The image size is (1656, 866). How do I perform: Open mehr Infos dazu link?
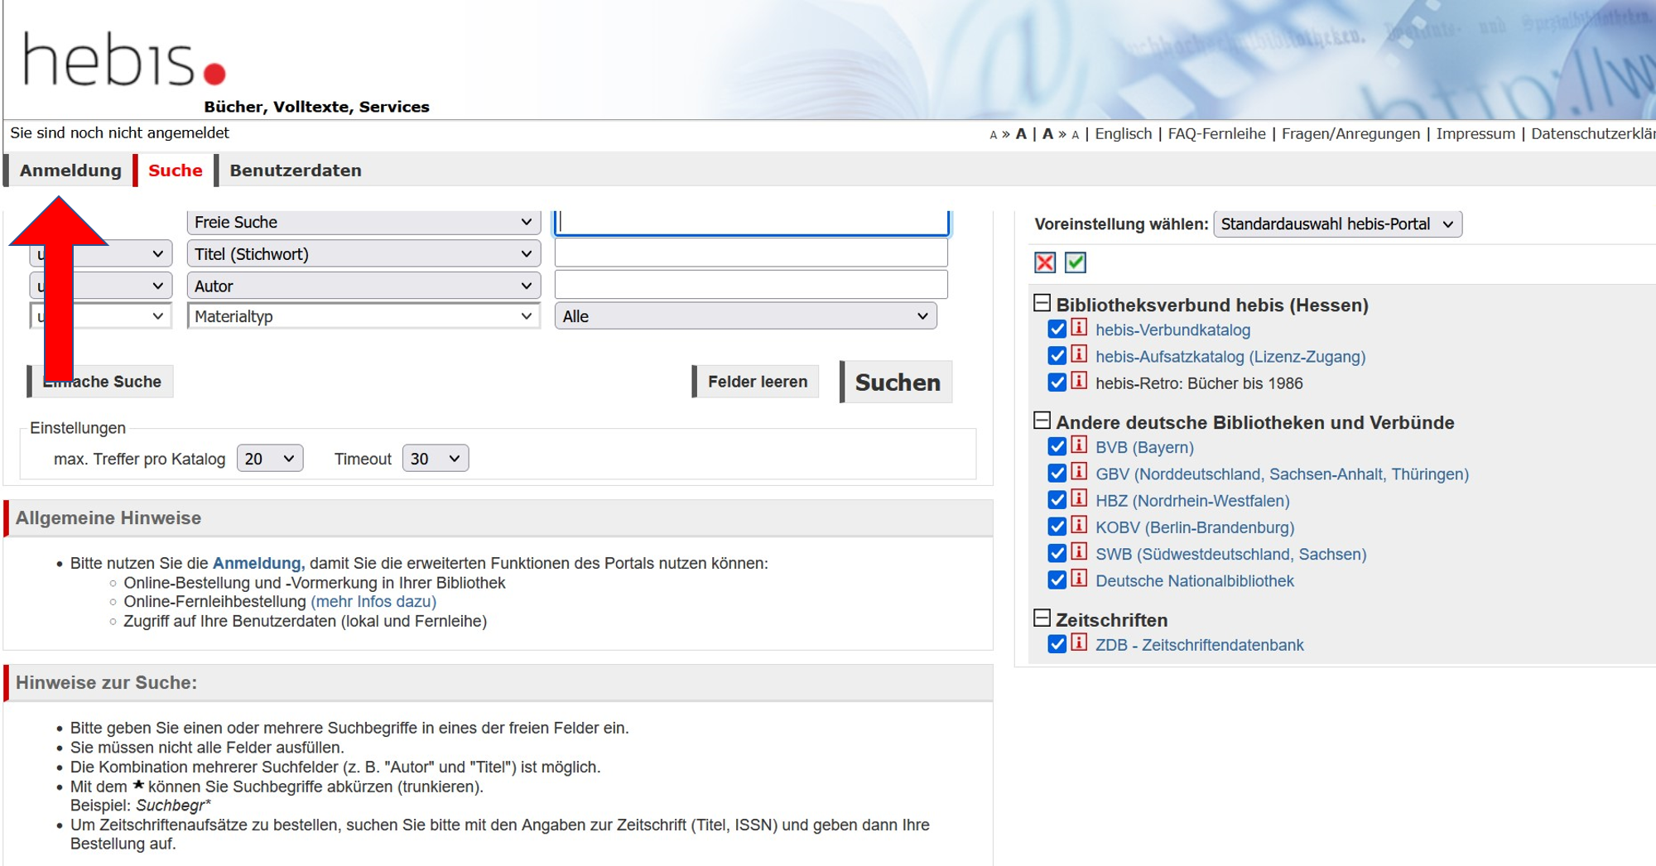[x=373, y=602]
